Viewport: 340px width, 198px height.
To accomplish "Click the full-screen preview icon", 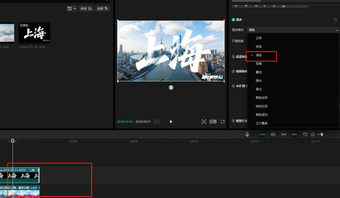I will 223,122.
